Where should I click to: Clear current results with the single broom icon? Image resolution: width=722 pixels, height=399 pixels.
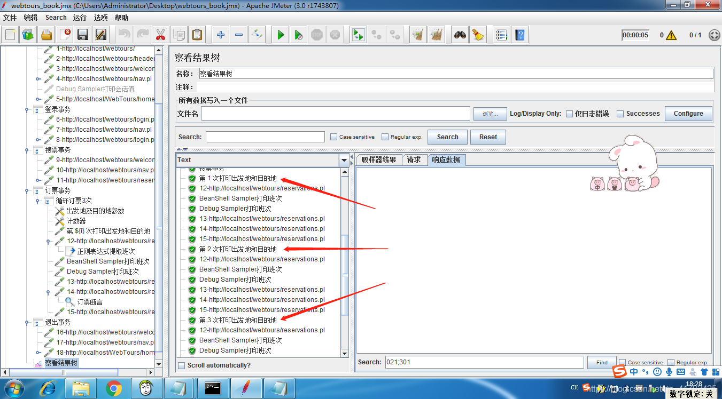click(418, 35)
